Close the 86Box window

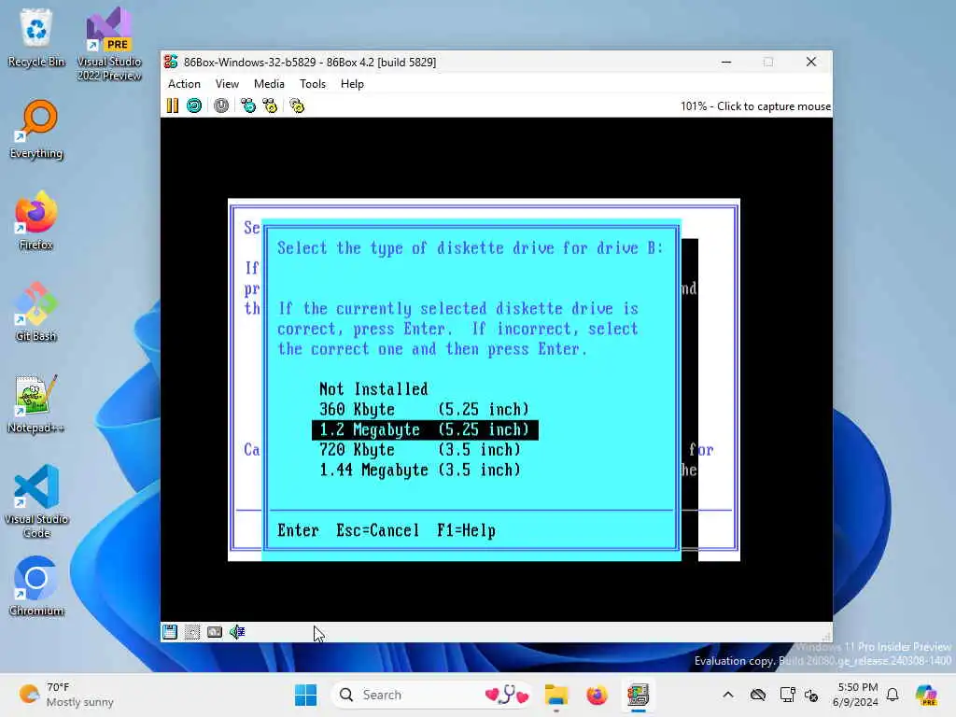click(x=811, y=62)
